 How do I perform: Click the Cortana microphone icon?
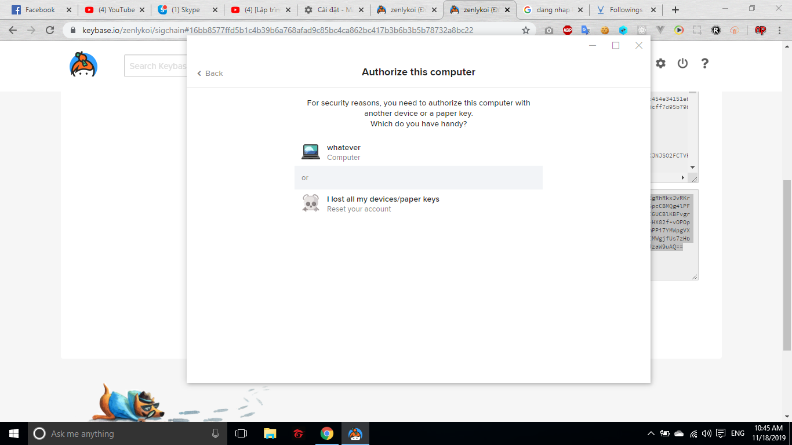pyautogui.click(x=215, y=433)
